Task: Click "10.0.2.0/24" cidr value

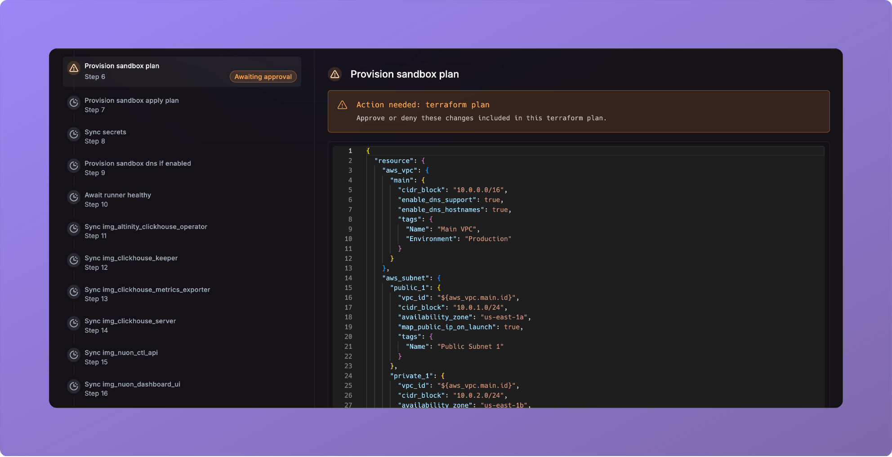Action: 478,395
